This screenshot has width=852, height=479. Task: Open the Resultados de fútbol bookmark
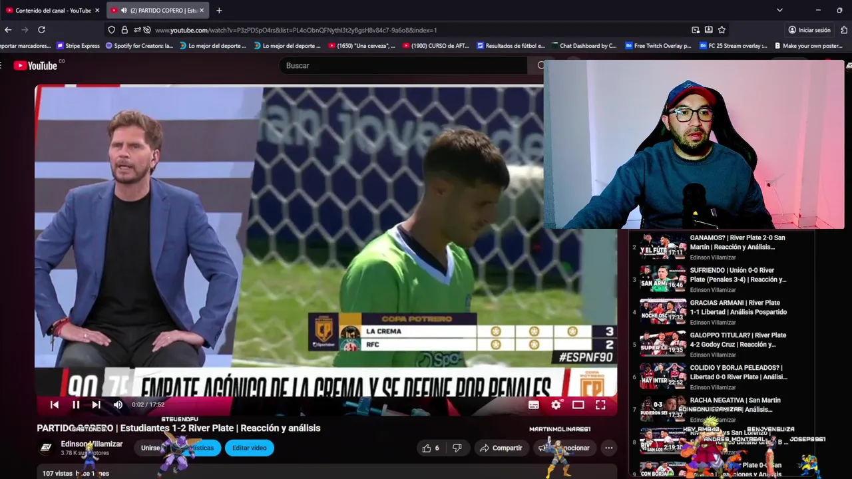511,46
